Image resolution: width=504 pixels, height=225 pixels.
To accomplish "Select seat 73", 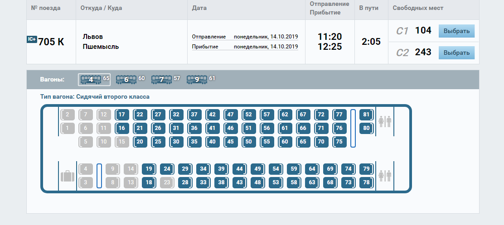I will coord(349,182).
